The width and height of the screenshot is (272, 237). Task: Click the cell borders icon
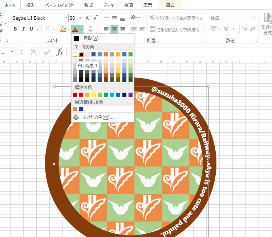coord(47,29)
